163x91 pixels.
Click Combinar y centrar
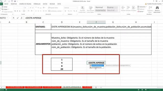click(x=55, y=11)
